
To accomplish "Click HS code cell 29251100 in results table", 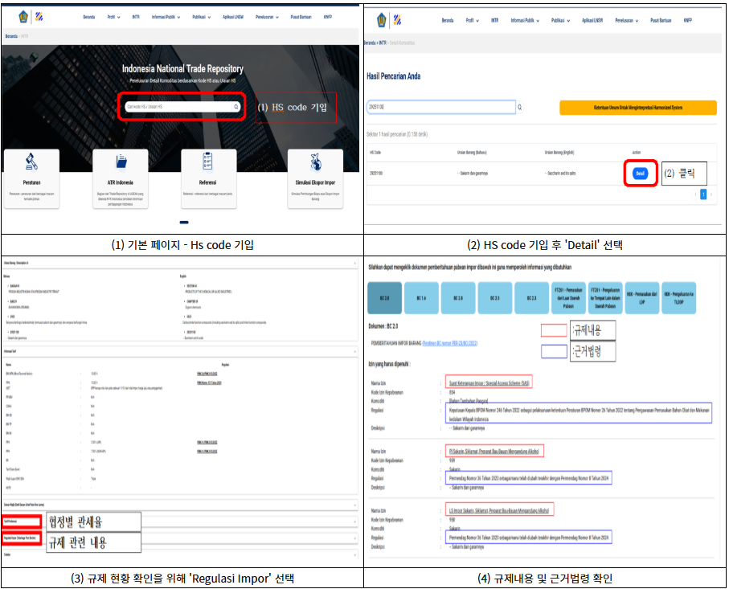I will pyautogui.click(x=376, y=174).
